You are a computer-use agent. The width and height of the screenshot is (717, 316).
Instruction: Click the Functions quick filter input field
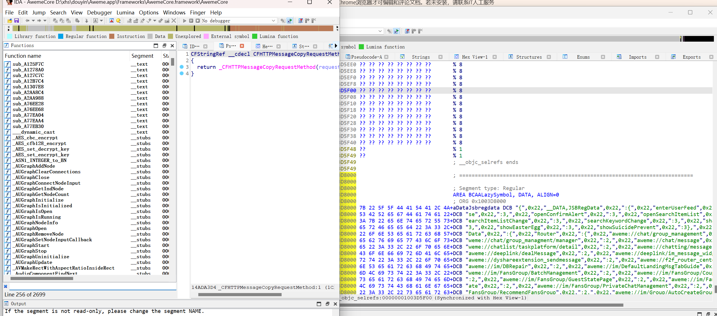(x=93, y=286)
